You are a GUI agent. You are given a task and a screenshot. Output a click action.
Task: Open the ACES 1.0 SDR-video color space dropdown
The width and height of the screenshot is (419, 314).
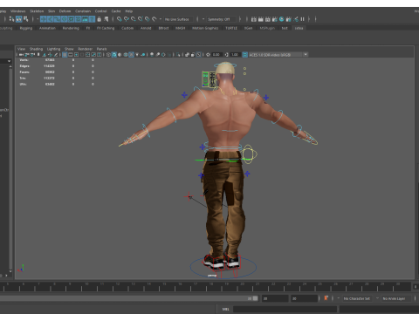click(278, 55)
